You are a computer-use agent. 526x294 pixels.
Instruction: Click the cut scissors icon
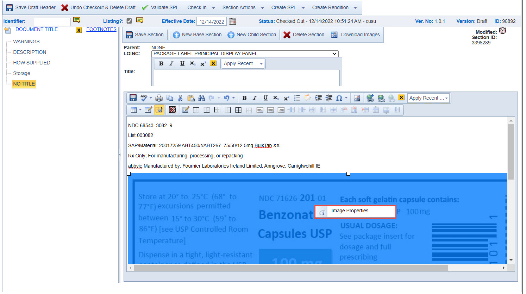tap(180, 98)
